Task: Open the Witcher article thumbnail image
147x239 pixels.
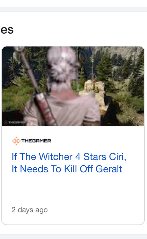Action: coord(73,86)
